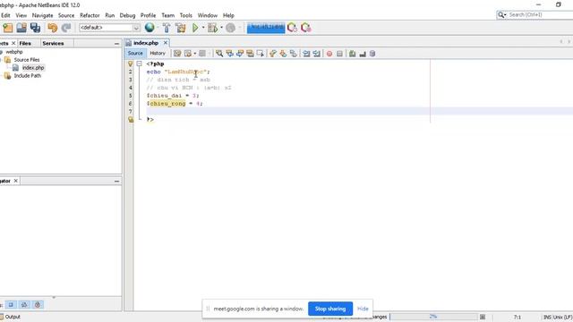Close the Navigator panel
Image resolution: width=573 pixels, height=322 pixels.
[16, 181]
